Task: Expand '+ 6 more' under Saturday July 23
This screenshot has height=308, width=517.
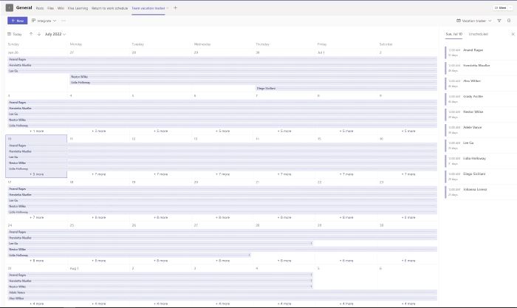Action: point(408,217)
